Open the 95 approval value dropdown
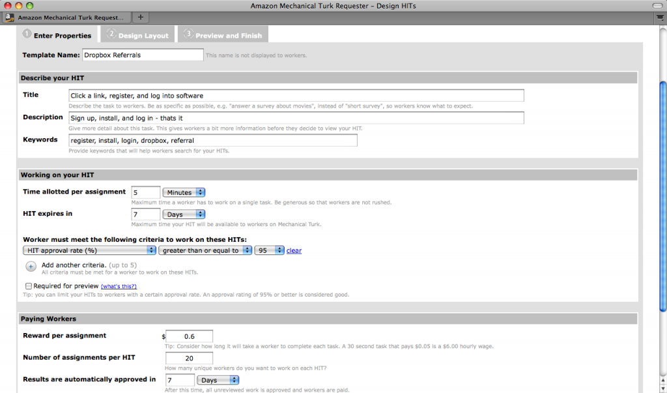 [269, 250]
